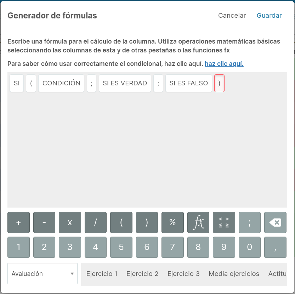Select the highlighted closing parenthesis token
The height and width of the screenshot is (294, 295).
219,83
